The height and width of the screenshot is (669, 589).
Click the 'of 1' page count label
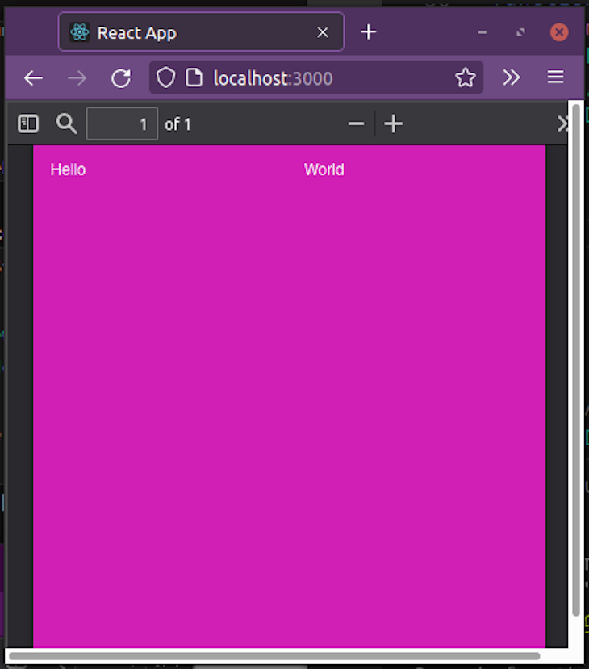pyautogui.click(x=178, y=124)
